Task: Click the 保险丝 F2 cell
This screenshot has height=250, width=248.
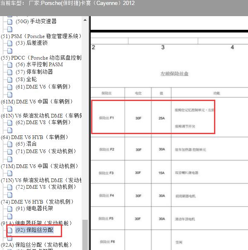Action: coord(107,149)
